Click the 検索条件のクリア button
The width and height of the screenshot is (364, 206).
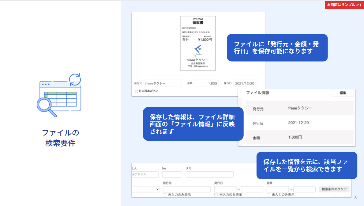coord(335,189)
